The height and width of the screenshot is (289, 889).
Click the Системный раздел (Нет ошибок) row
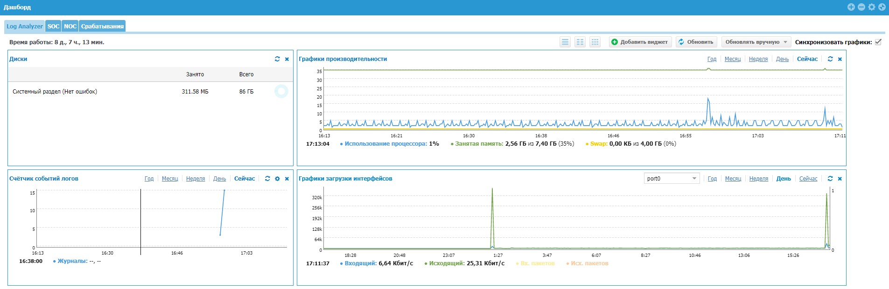tap(150, 92)
